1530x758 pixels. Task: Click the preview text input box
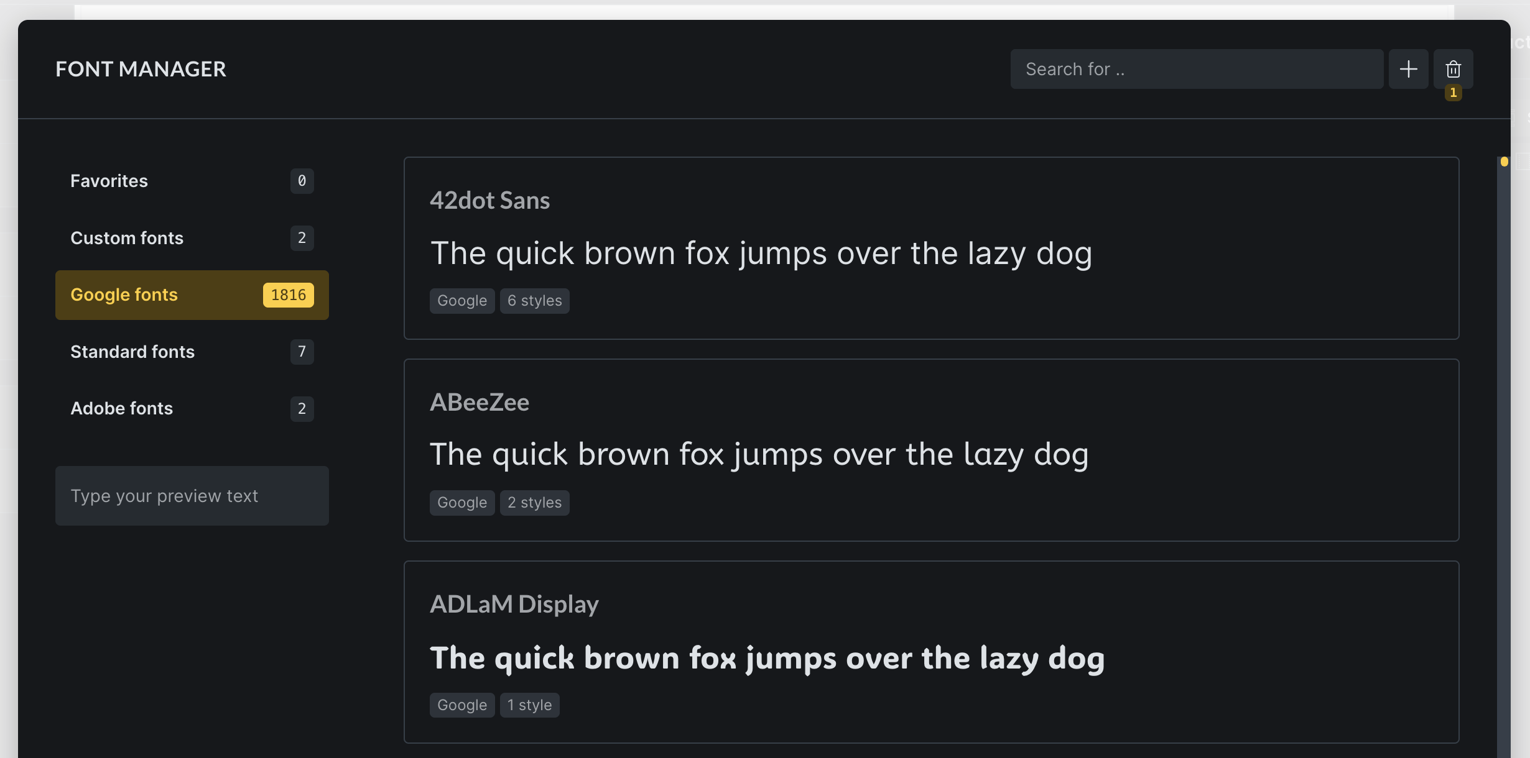click(192, 496)
